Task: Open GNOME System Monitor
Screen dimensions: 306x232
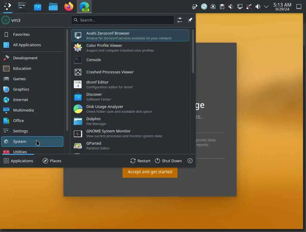Action: (130, 133)
